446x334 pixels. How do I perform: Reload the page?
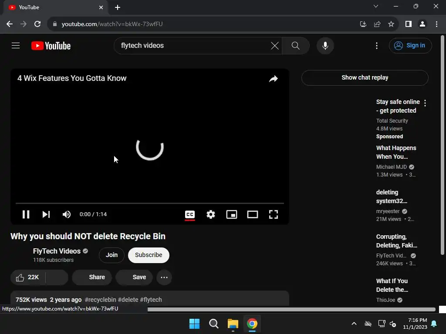37,24
